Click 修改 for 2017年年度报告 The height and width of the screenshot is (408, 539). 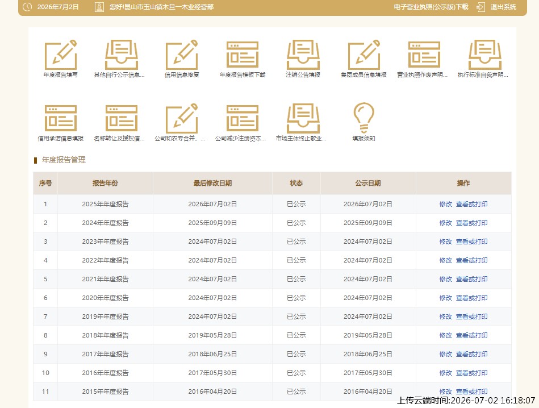pyautogui.click(x=445, y=354)
